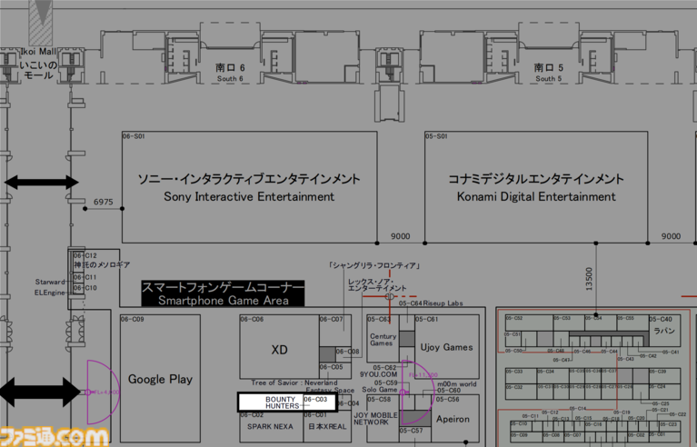Click the 05-C55 booth
Image resolution: width=697 pixels, height=447 pixels.
pyautogui.click(x=632, y=323)
